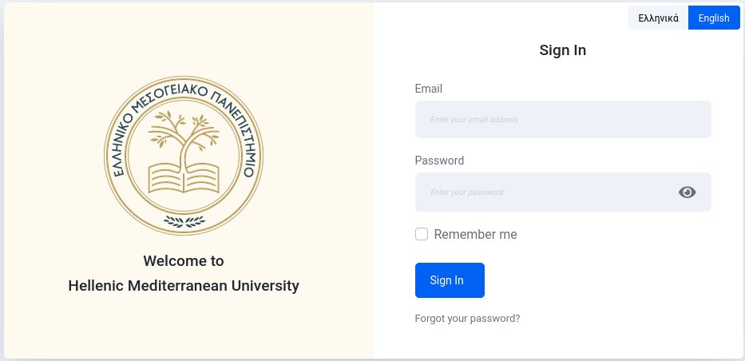The image size is (745, 361).
Task: Click the Email field label
Action: tap(429, 89)
